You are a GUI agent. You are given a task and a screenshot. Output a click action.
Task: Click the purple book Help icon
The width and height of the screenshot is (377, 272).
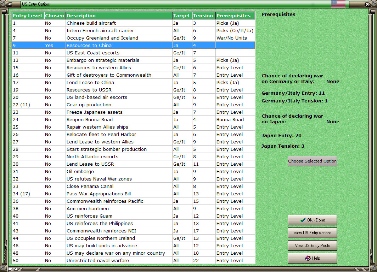pos(308,258)
